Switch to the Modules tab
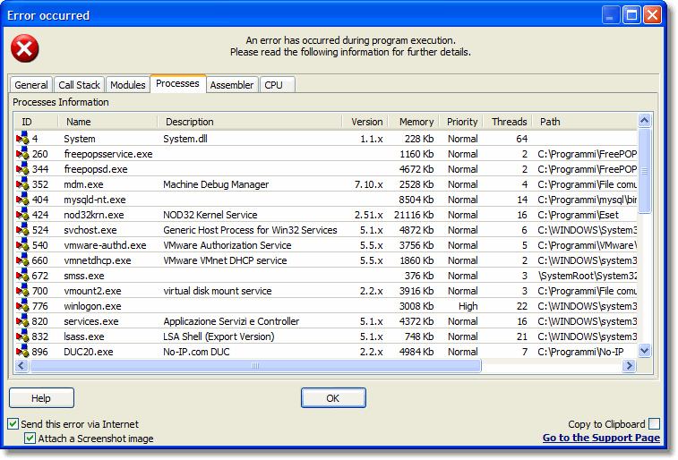 click(x=127, y=85)
